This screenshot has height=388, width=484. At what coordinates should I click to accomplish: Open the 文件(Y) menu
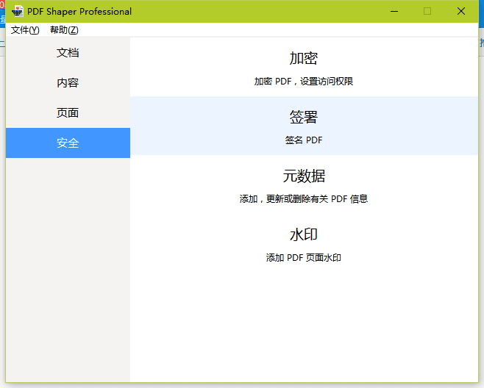pyautogui.click(x=25, y=30)
